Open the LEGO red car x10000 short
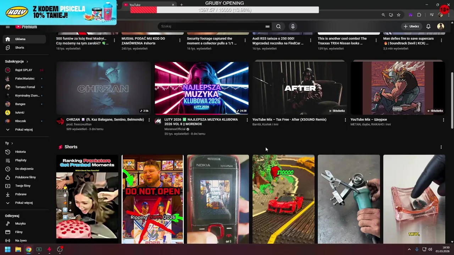Viewport: 454px width, 255px height. click(x=283, y=199)
